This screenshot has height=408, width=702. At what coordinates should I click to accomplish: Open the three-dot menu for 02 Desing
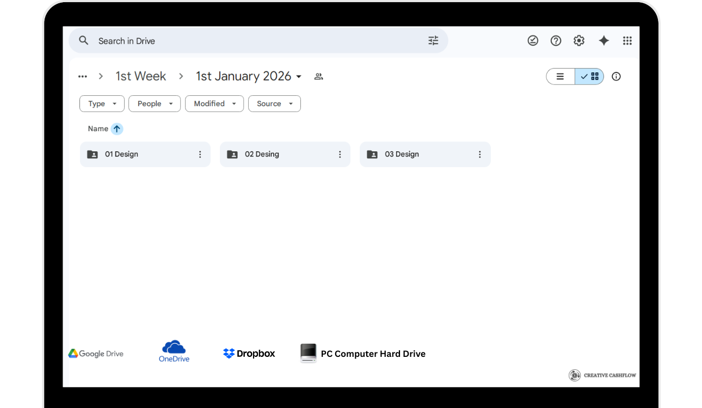(340, 154)
